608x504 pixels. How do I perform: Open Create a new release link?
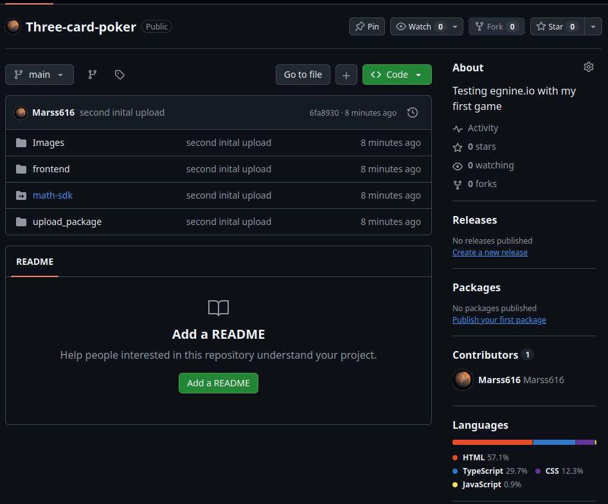pos(490,252)
